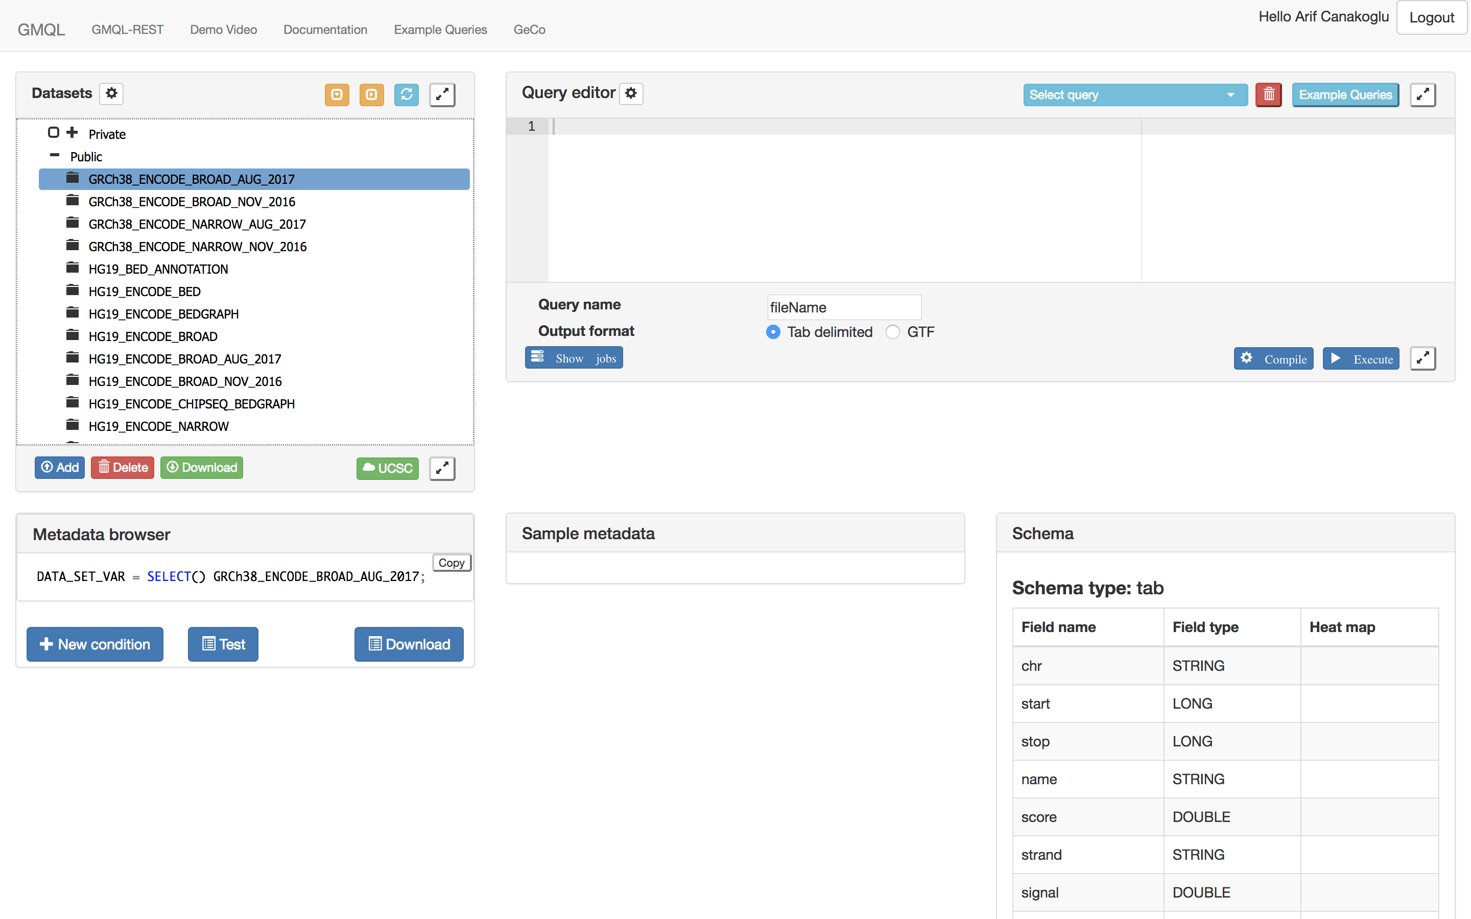Screen dimensions: 1471x919
Task: Click the 'signal' field name cell
Action: tap(1088, 892)
